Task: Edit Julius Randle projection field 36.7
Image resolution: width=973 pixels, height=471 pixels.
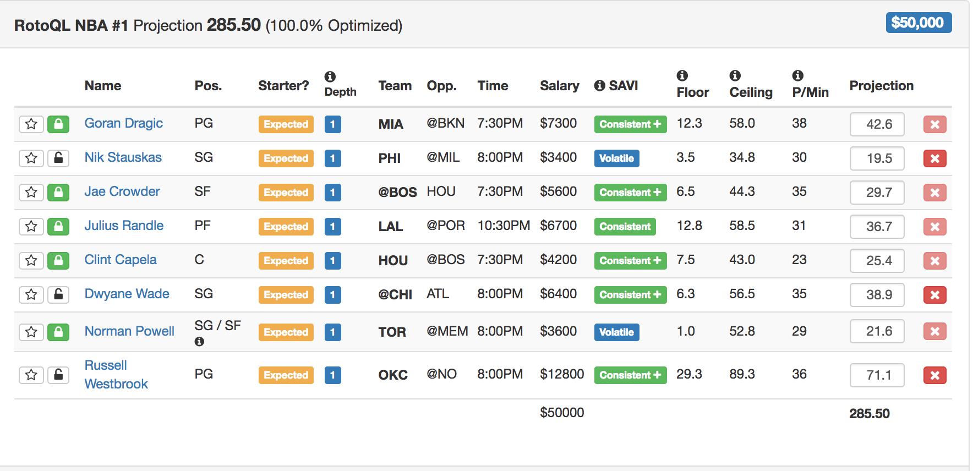Action: pyautogui.click(x=877, y=227)
